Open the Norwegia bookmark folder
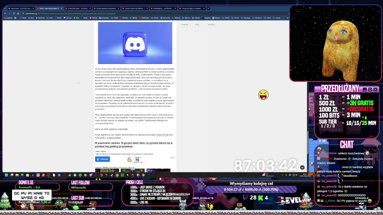The image size is (383, 215). click(x=245, y=18)
